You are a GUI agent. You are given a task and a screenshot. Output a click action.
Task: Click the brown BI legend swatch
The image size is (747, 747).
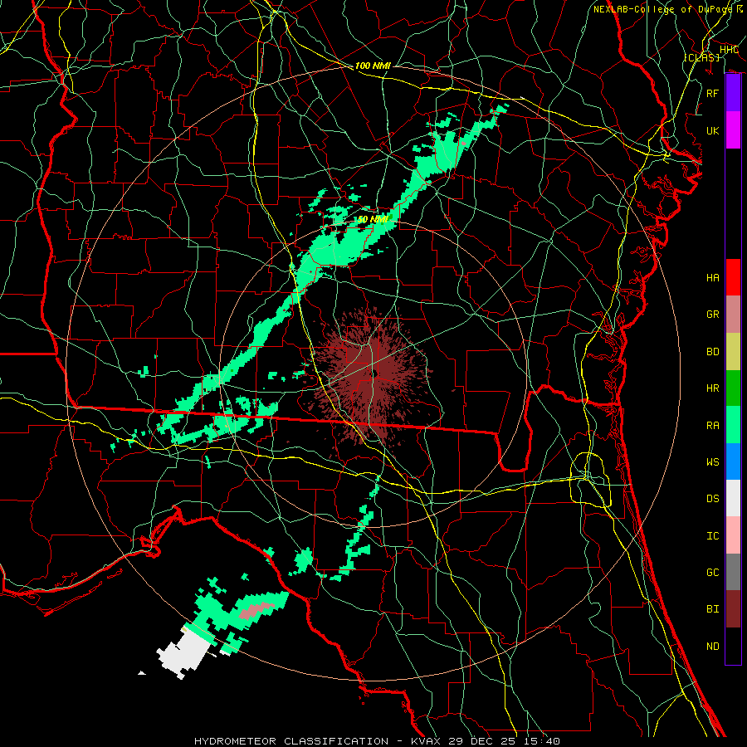733,609
